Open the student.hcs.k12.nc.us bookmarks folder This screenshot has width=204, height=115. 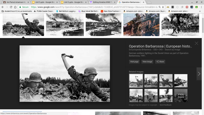pyautogui.click(x=17, y=11)
